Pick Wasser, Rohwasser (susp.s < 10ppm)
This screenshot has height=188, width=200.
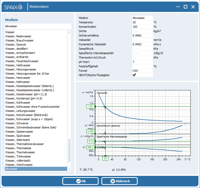coord(36,119)
